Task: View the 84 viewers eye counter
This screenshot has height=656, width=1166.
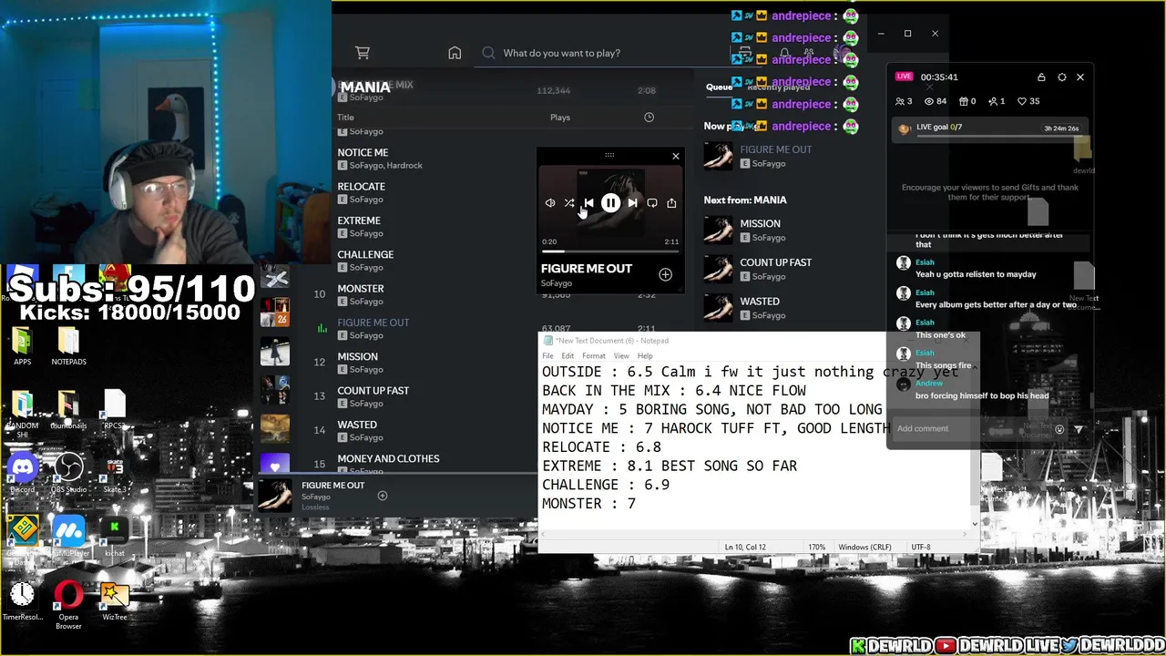Action: pyautogui.click(x=936, y=101)
